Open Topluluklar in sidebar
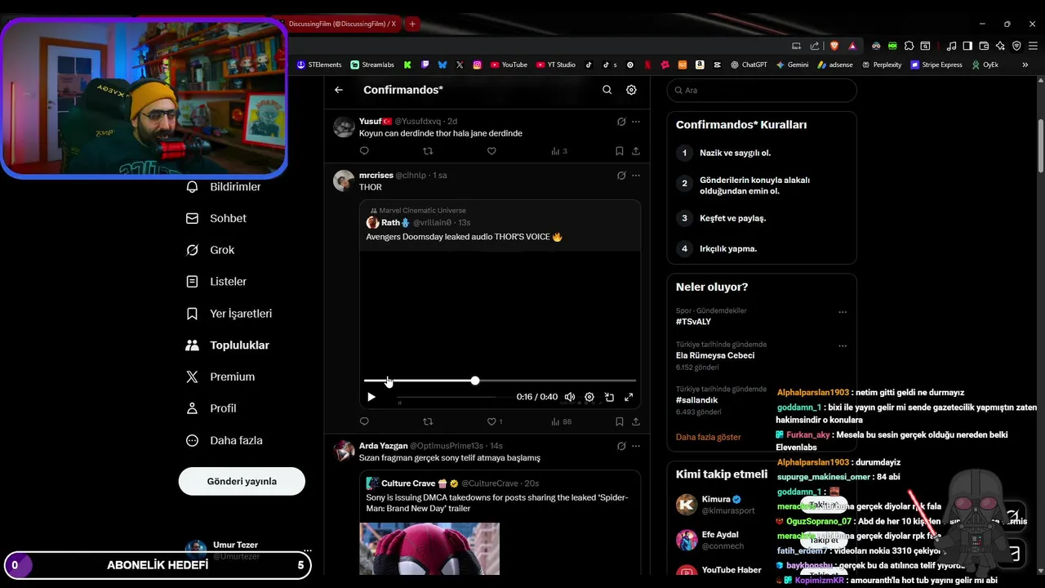1045x588 pixels. (239, 345)
